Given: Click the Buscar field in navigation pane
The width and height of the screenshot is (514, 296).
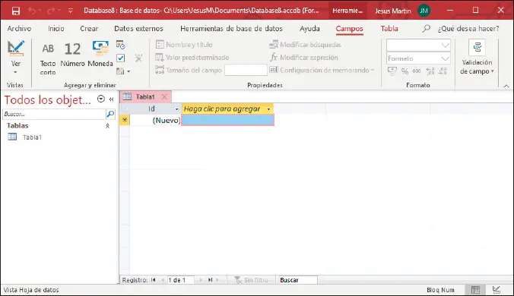Looking at the screenshot, I should [x=54, y=114].
